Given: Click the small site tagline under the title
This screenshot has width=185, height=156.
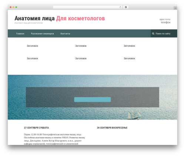Looking at the screenshot, I should [x=28, y=23].
